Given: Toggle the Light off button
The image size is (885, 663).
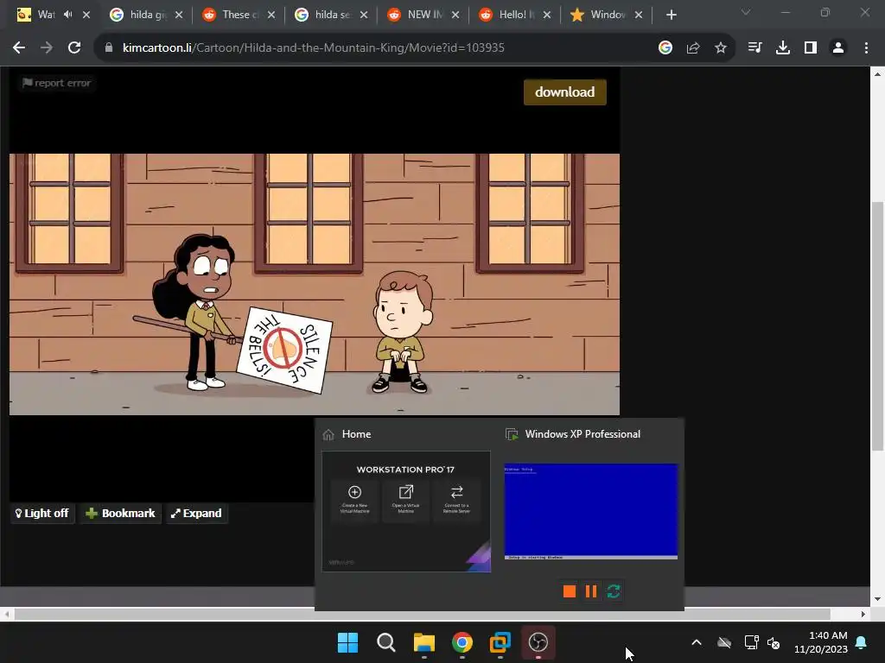Looking at the screenshot, I should click(42, 513).
